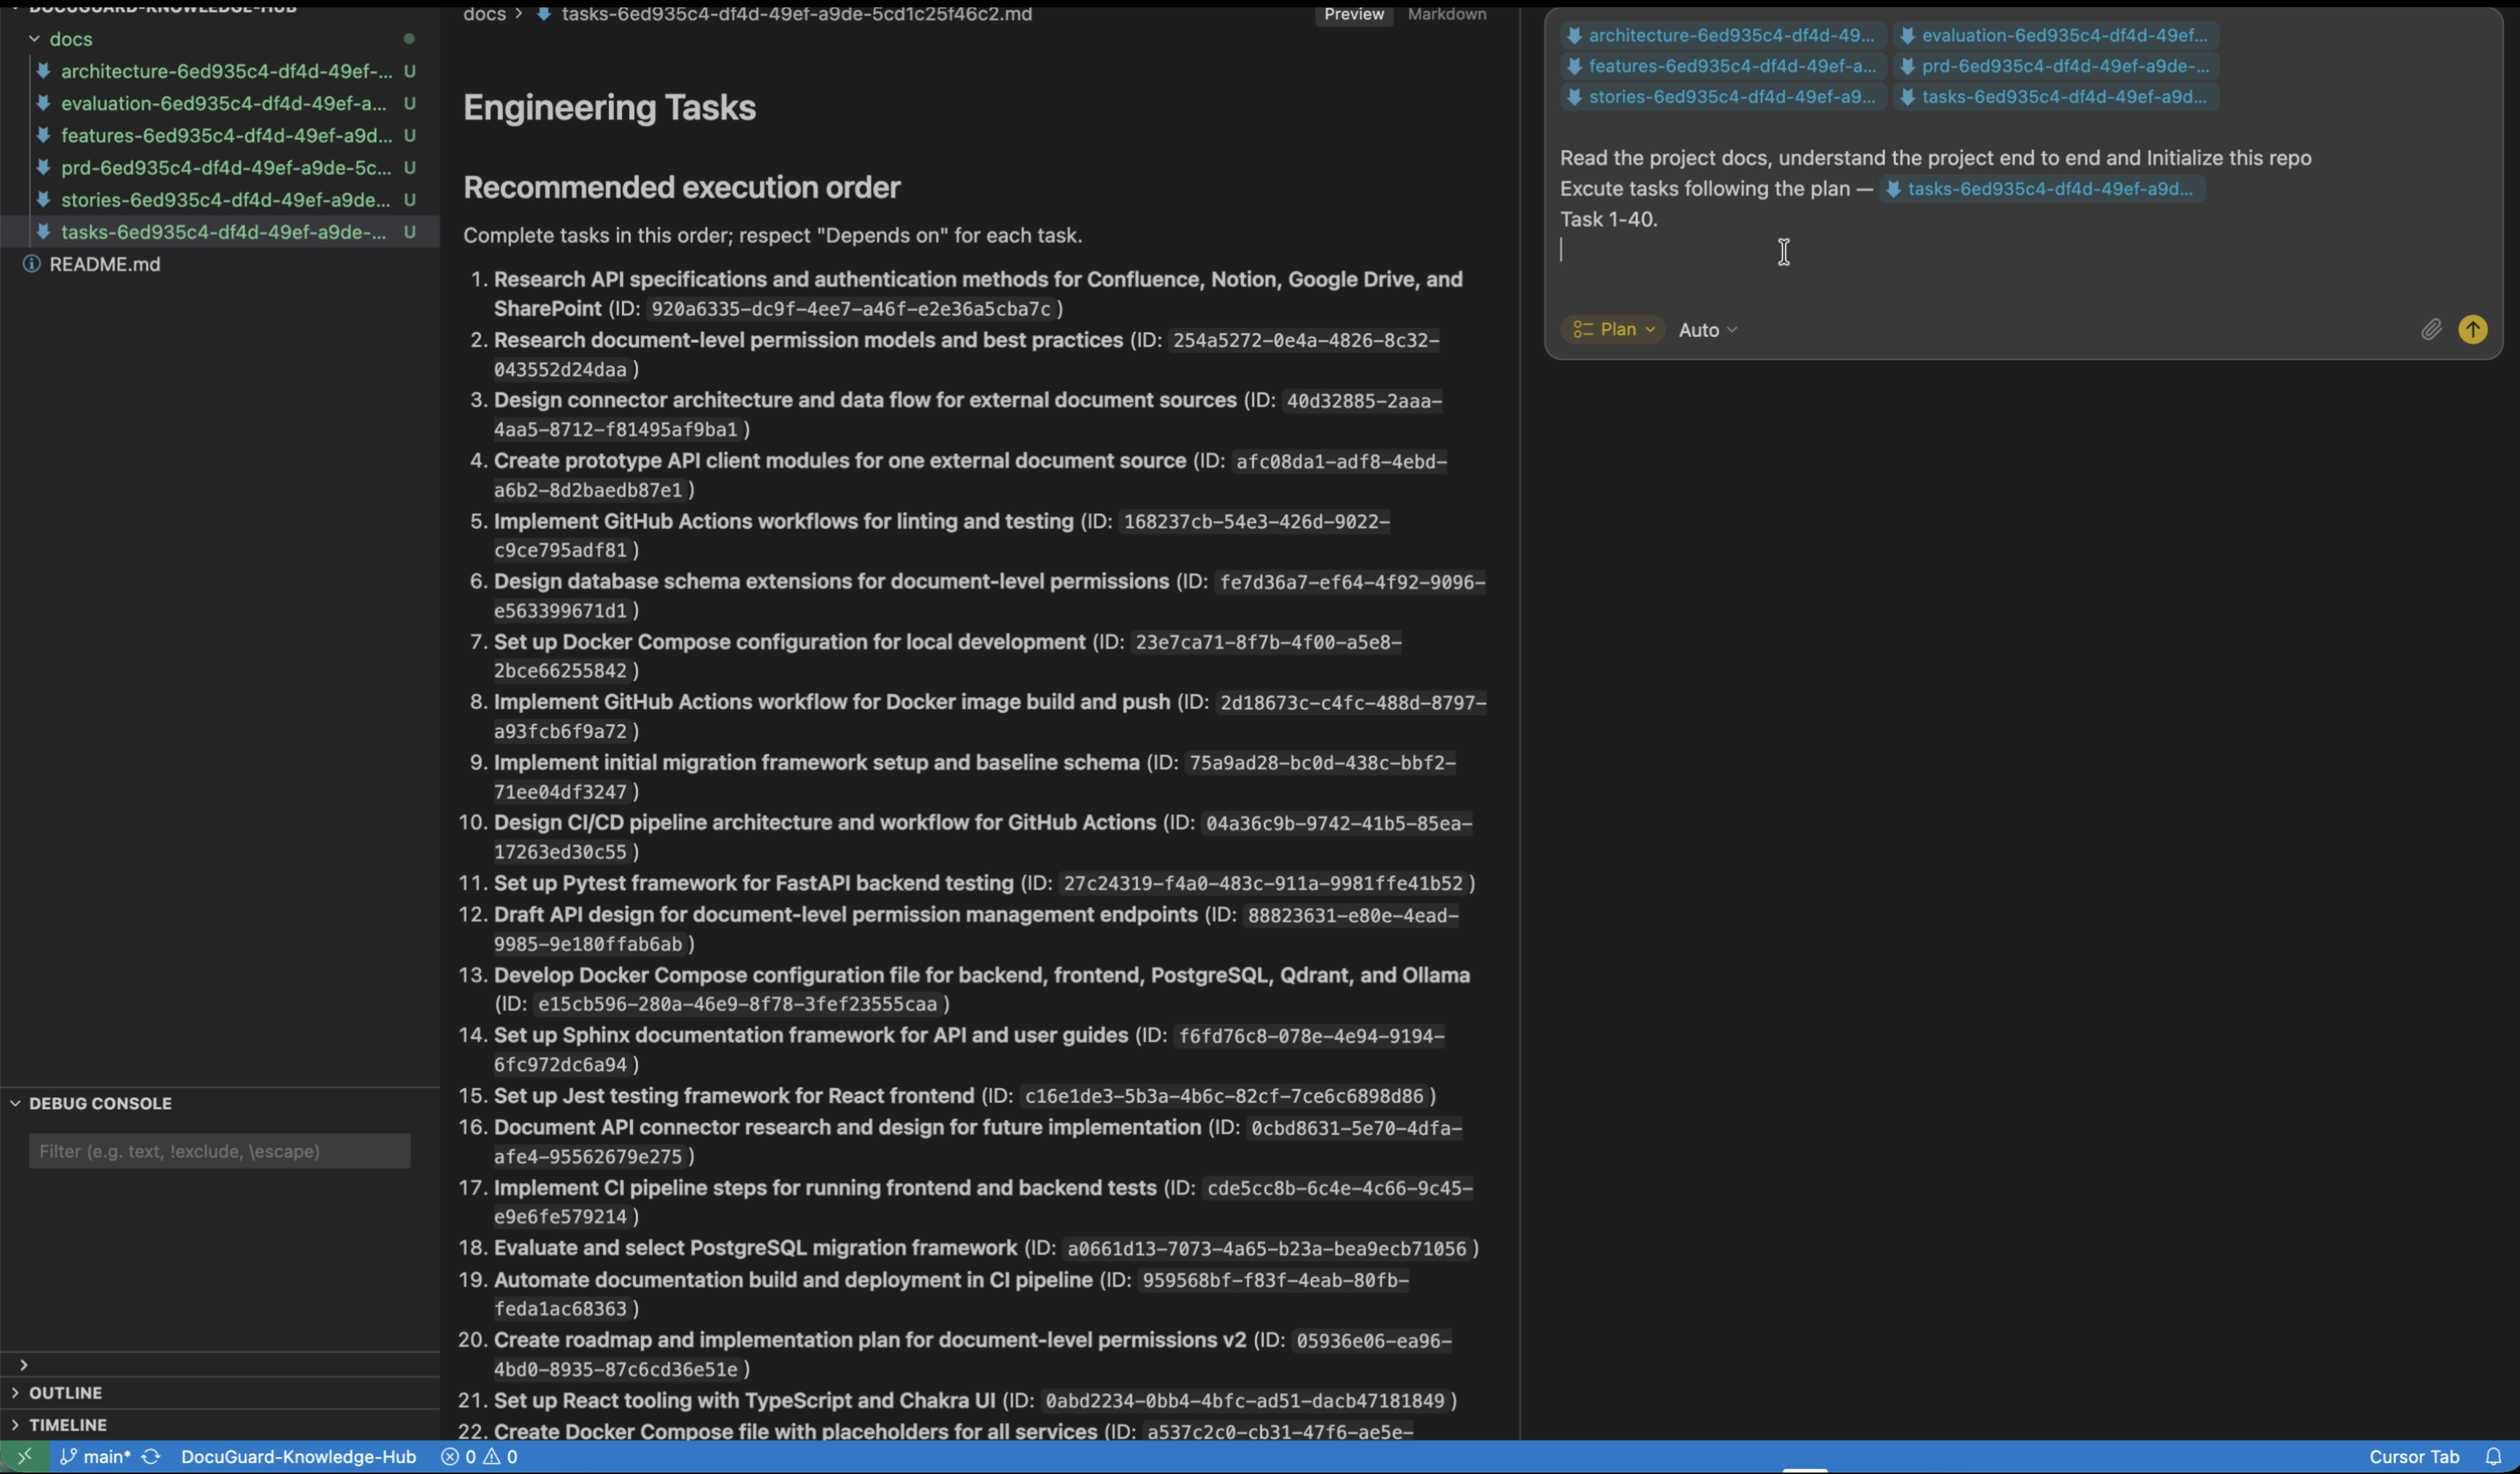Open the Plan mode dropdown
This screenshot has height=1474, width=2520.
(1612, 330)
